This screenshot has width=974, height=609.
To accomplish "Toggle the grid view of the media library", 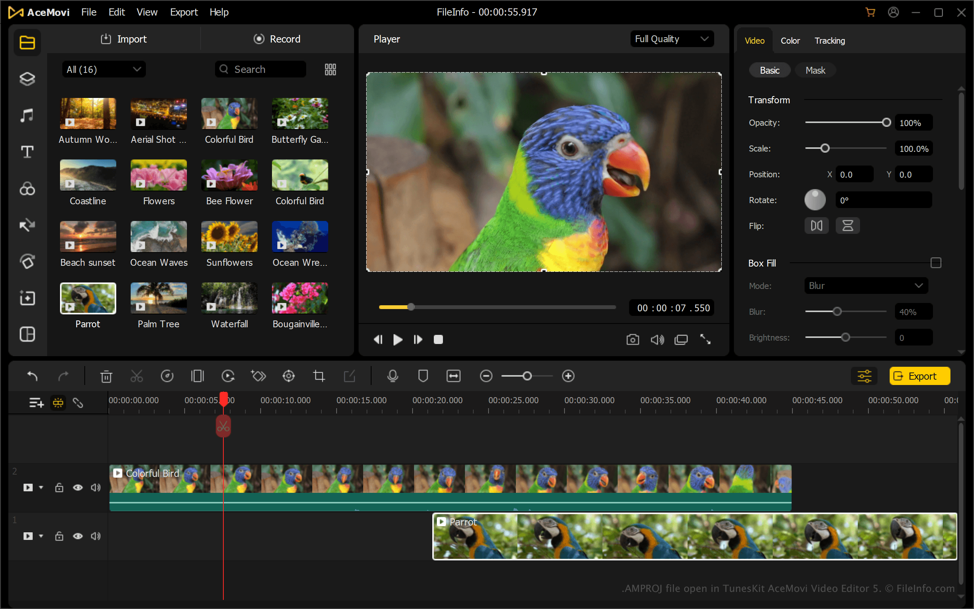I will pos(330,69).
